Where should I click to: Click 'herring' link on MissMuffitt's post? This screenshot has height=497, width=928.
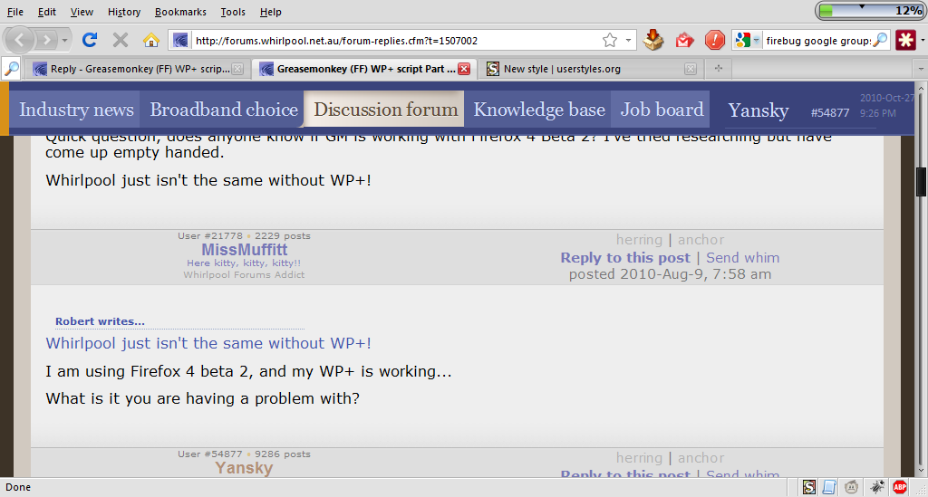click(639, 239)
